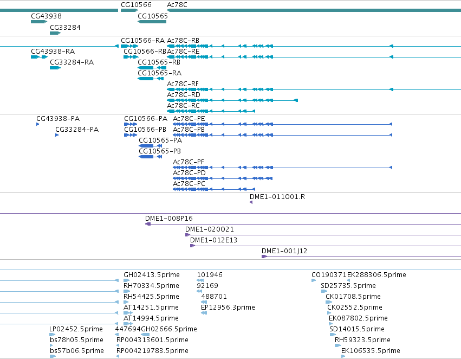Select EST GH02413.5prime
The image size is (461, 359).
(152, 275)
